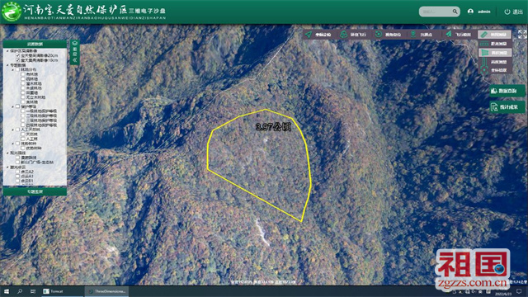The width and height of the screenshot is (528, 297).
Task: Open the 数据查询 data query button
Action: 507,91
